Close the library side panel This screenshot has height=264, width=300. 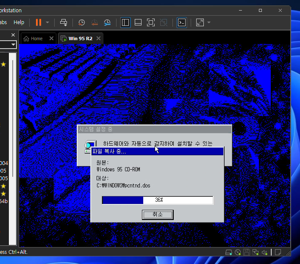point(13,35)
